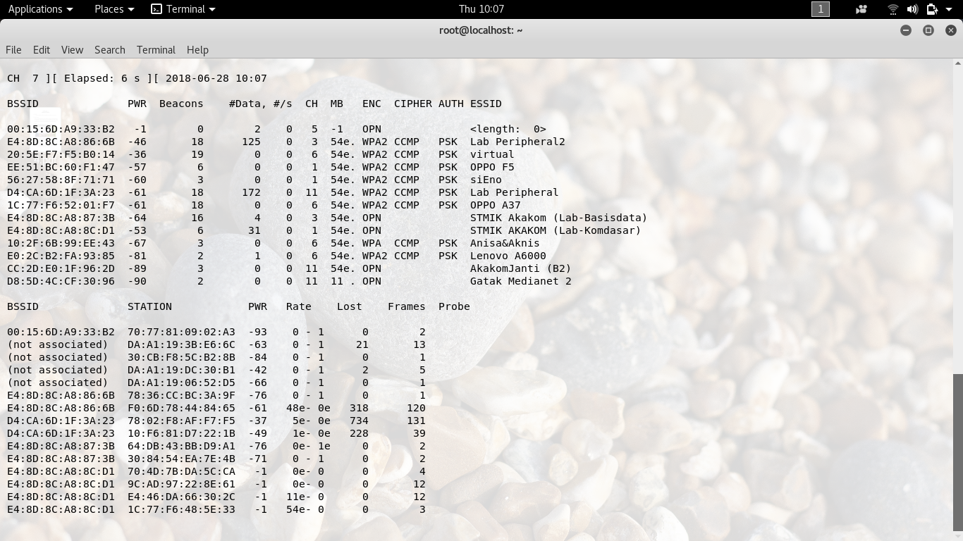
Task: Click the volume speaker icon in the top bar
Action: tap(912, 9)
